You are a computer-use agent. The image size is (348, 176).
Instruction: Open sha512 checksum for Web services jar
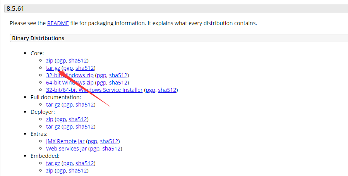[x=112, y=149]
